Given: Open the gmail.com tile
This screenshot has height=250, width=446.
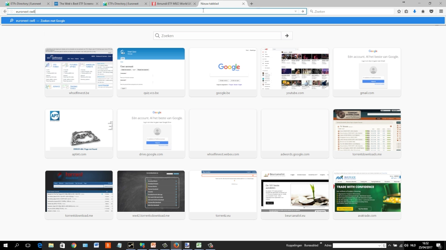Looking at the screenshot, I should (367, 72).
